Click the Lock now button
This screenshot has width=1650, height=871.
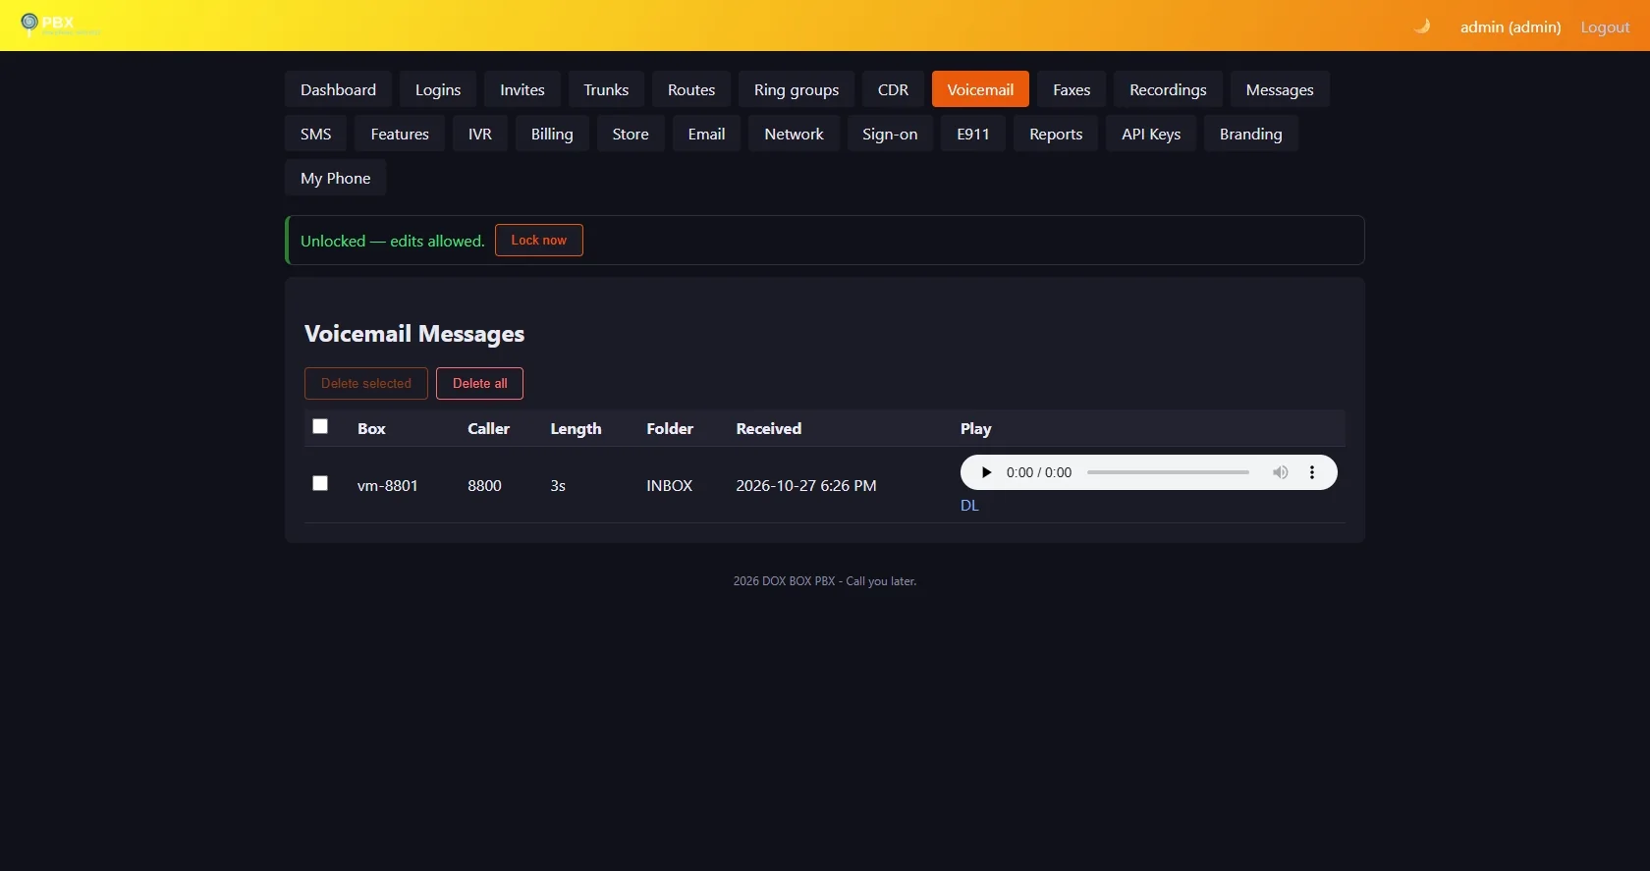coord(539,240)
